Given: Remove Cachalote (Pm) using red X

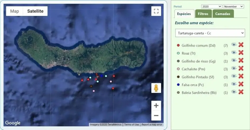Looking at the screenshot, I should click(241, 69).
